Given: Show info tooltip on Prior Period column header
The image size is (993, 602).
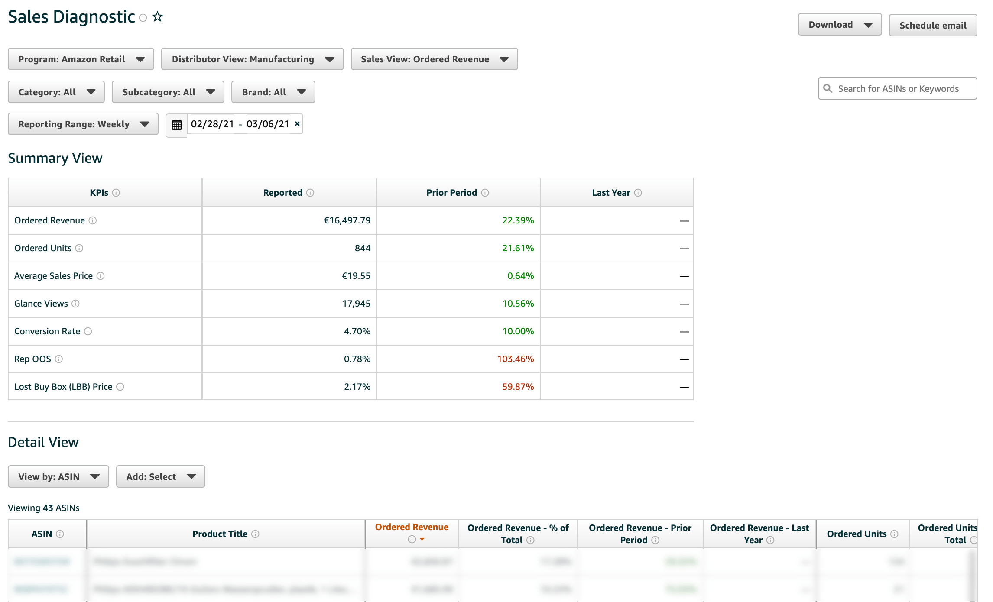Looking at the screenshot, I should [485, 193].
